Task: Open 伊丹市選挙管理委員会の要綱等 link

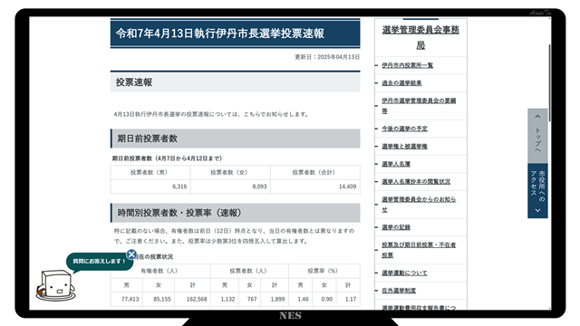Action: 419,106
